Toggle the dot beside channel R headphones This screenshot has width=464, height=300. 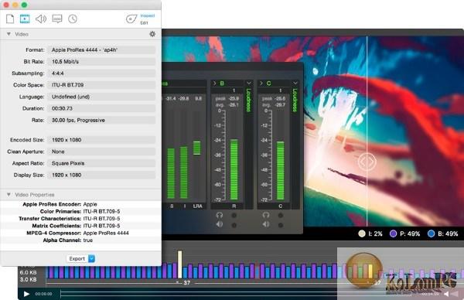click(x=234, y=215)
